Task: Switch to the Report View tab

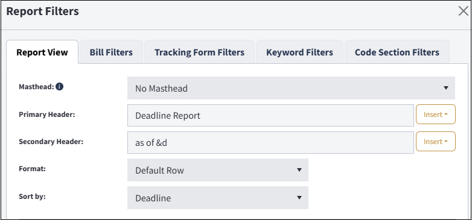Action: (42, 52)
